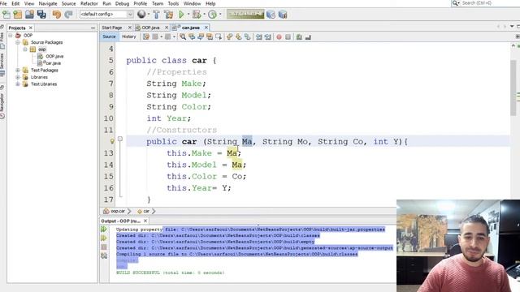
Task: Click the grey Redo arrow icon
Action: (x=68, y=15)
